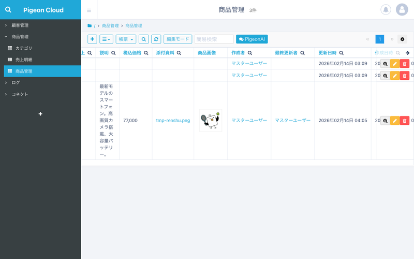This screenshot has width=414, height=259.
Task: Search the 説明 column via its magnifier
Action: [x=113, y=53]
